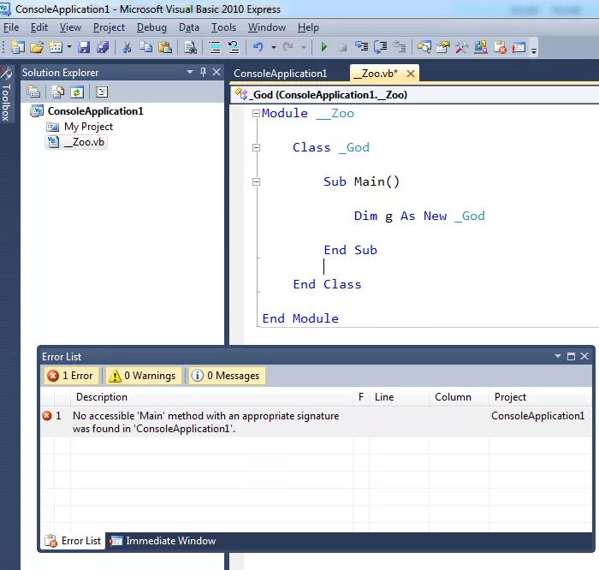Screen dimensions: 599x570
Task: Click the Save All toolbar icon
Action: tap(103, 47)
